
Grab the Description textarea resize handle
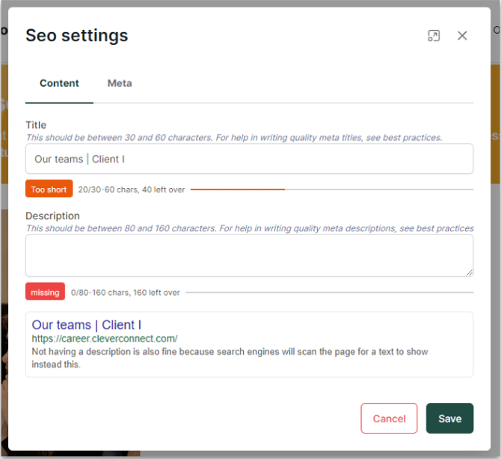[x=469, y=273]
